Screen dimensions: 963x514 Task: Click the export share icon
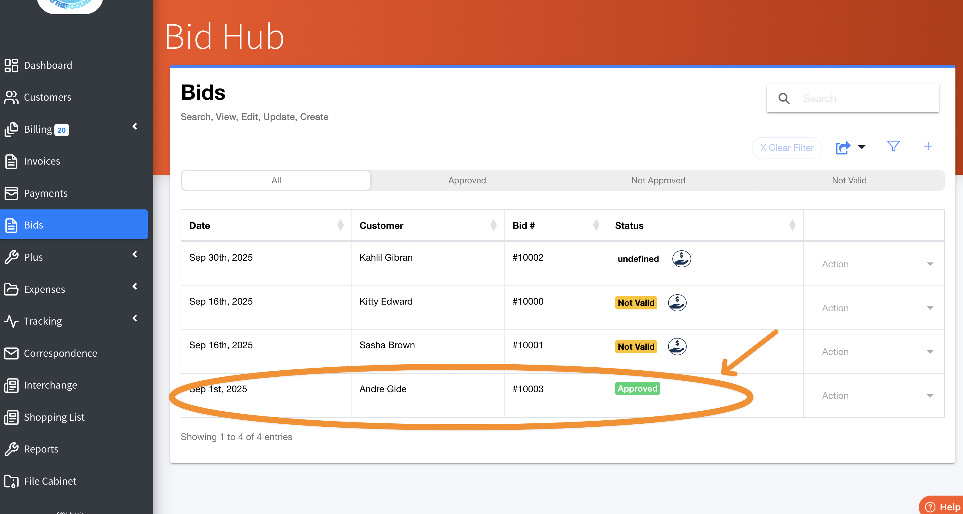(843, 148)
